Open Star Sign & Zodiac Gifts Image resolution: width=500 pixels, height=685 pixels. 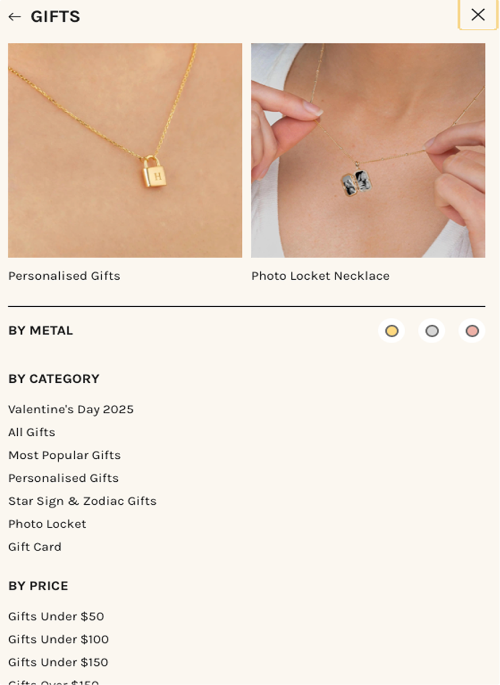point(82,501)
